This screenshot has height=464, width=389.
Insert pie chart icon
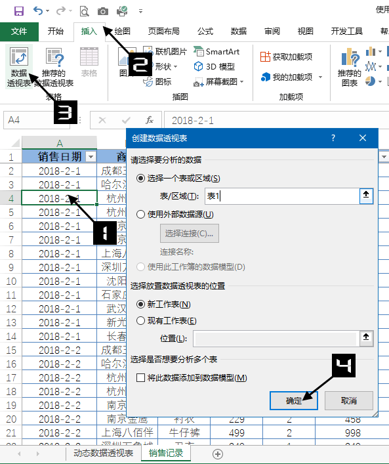pos(370,81)
